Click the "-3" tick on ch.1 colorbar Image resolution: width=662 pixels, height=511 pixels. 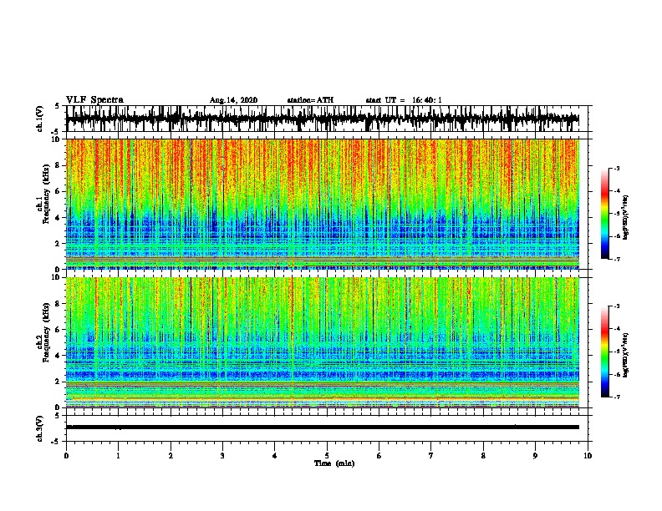point(617,168)
